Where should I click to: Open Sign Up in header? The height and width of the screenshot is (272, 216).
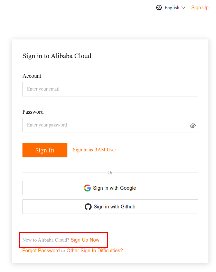pyautogui.click(x=200, y=8)
